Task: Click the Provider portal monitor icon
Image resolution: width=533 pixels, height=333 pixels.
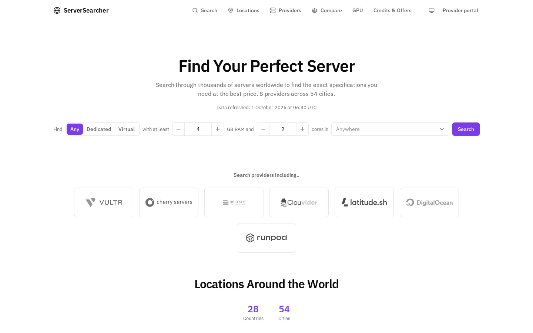Action: pos(432,10)
